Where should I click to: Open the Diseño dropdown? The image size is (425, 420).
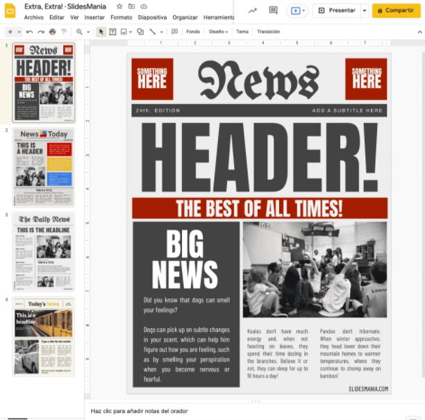pos(218,32)
